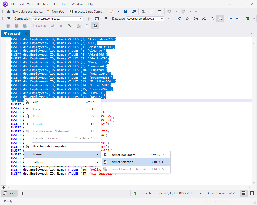257x205 pixels.
Task: Toggle the bottom panel layout icon
Action: pos(244,193)
